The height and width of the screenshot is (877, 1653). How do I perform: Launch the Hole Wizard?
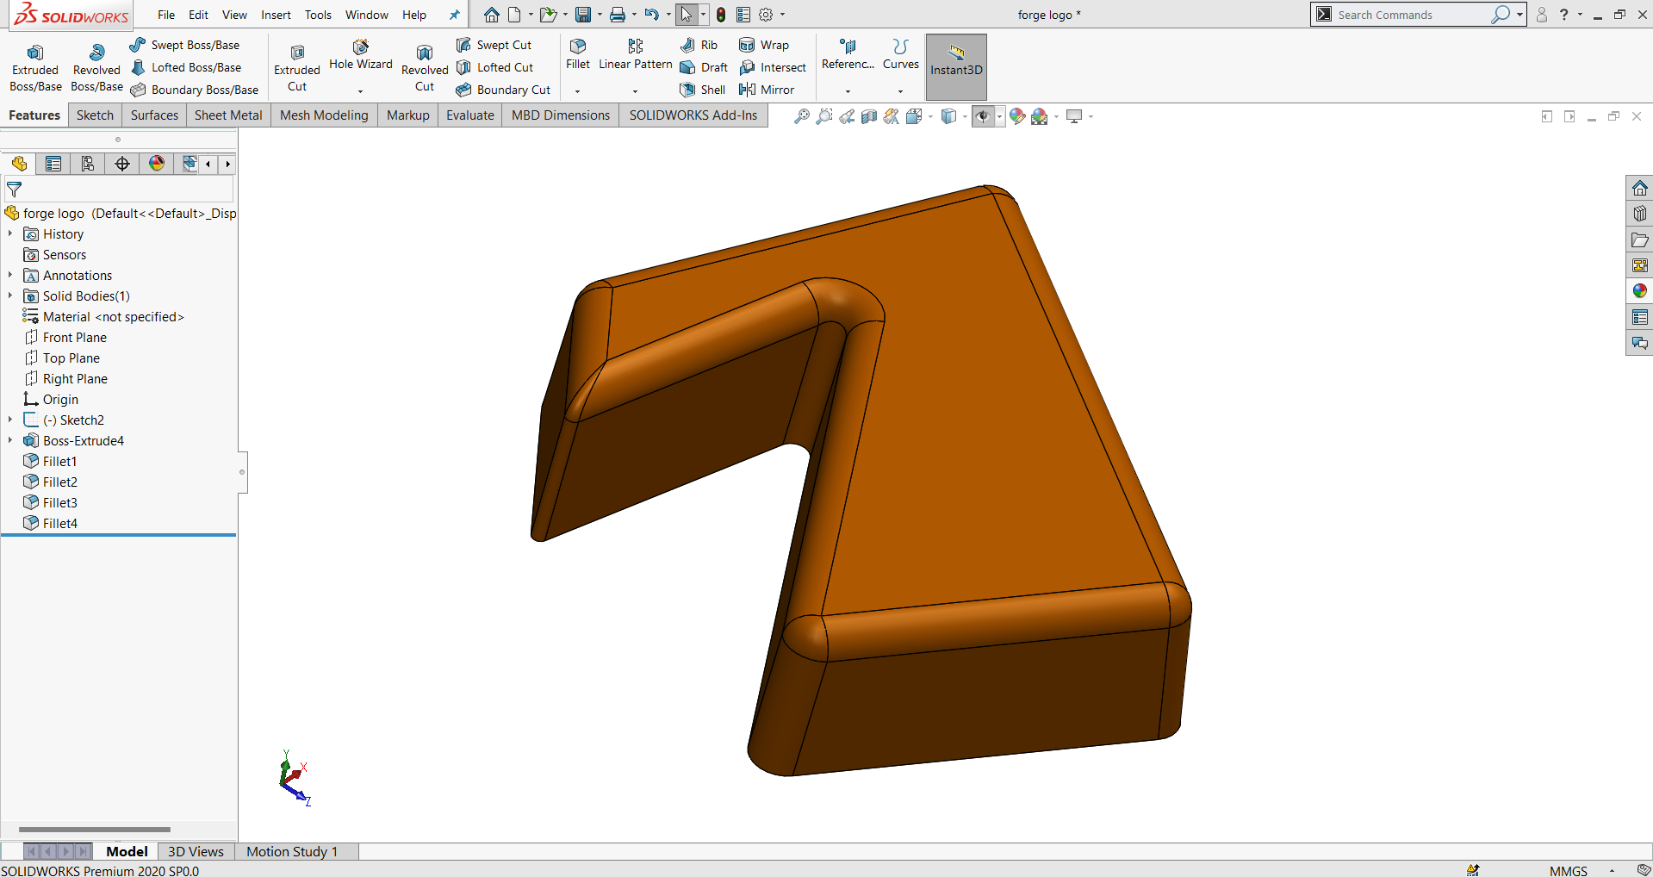click(x=361, y=53)
